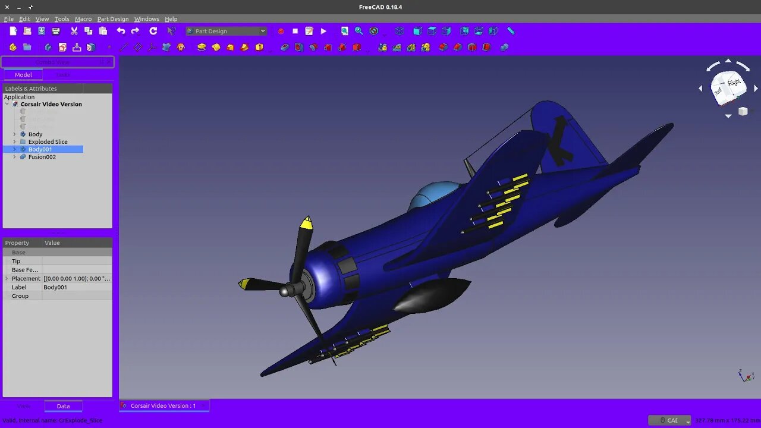Open the macros edit notepad icon
This screenshot has width=761, height=428.
[309, 31]
